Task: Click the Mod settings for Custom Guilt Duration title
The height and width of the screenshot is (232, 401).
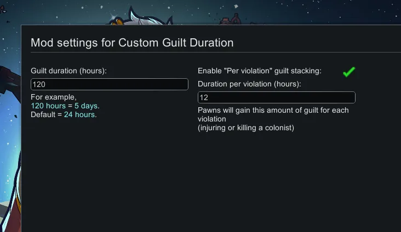Action: point(132,43)
